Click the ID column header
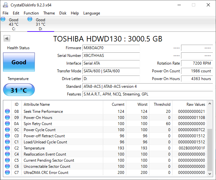The width and height of the screenshot is (216, 180). (17, 104)
